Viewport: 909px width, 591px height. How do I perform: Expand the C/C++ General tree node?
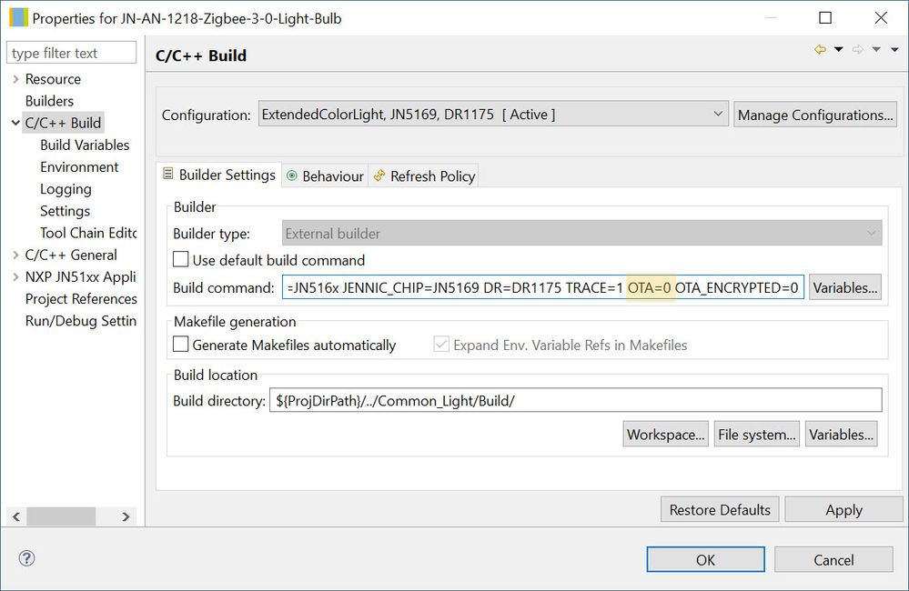(x=15, y=255)
